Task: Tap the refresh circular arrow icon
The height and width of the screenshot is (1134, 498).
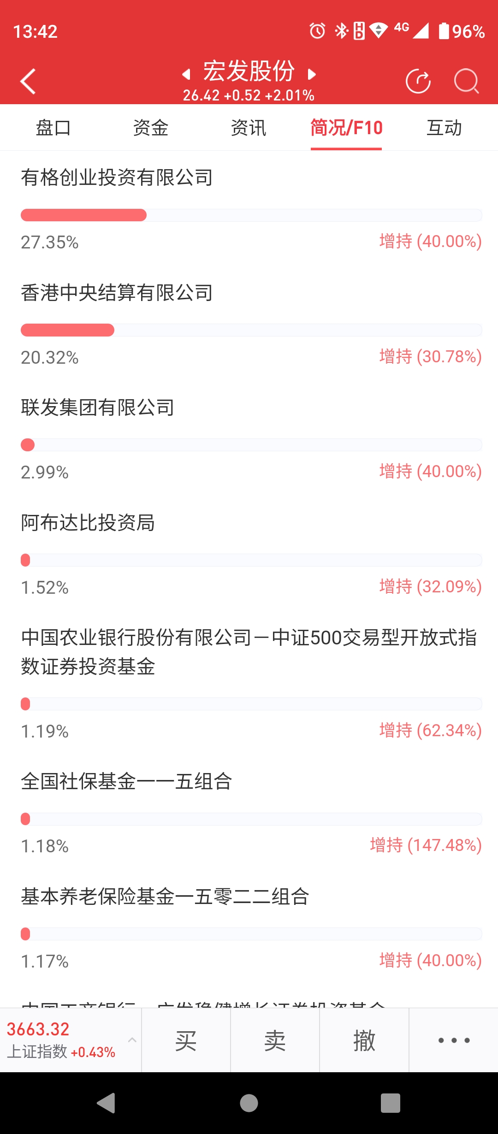Action: click(418, 82)
